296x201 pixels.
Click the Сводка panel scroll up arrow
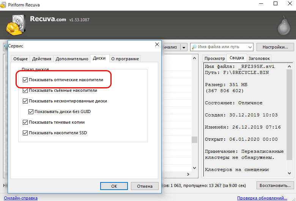click(x=289, y=66)
